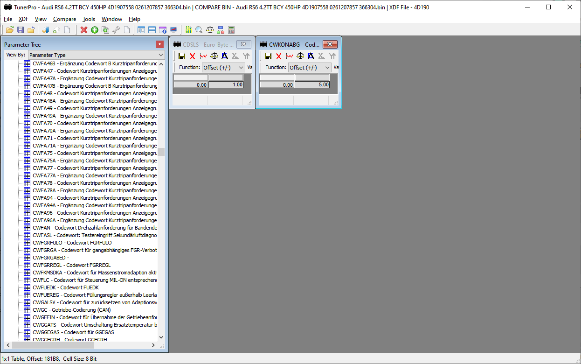Open the View By parameter type dropdown

pos(96,55)
